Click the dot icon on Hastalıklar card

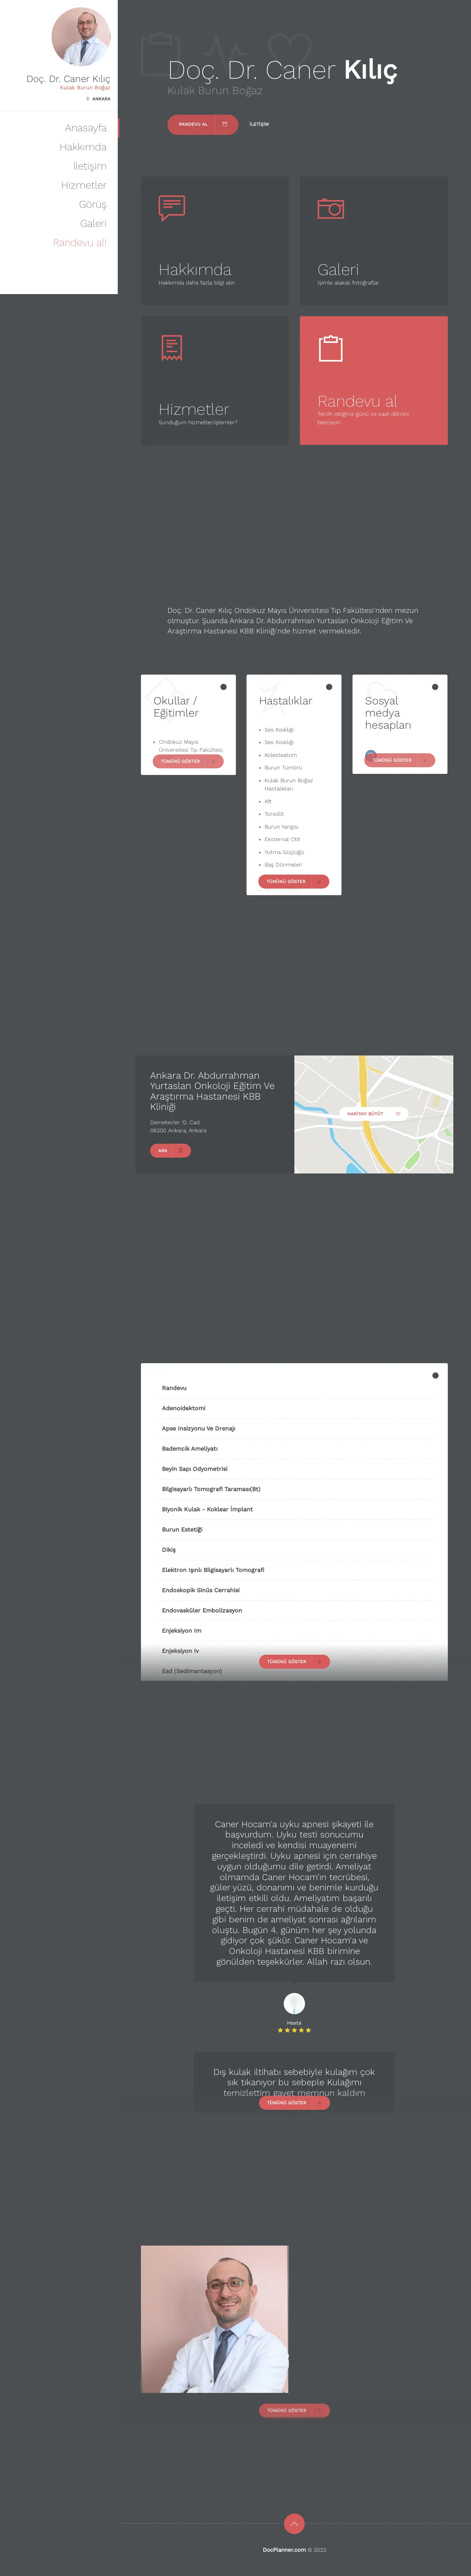coord(329,687)
